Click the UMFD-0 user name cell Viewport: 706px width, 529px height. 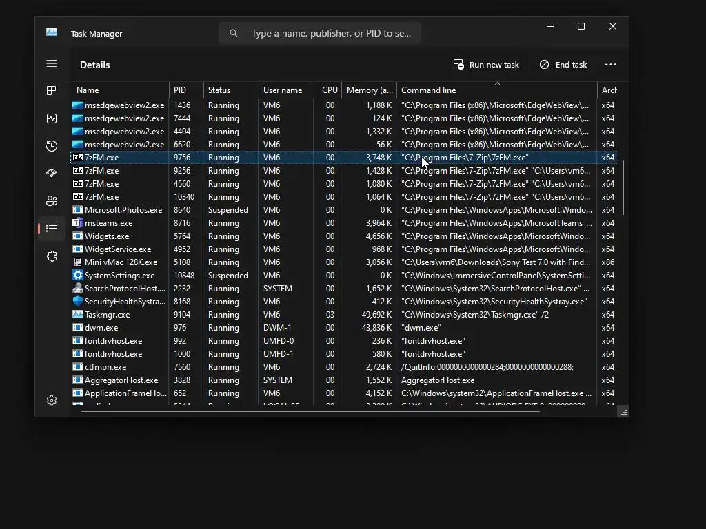pos(279,340)
